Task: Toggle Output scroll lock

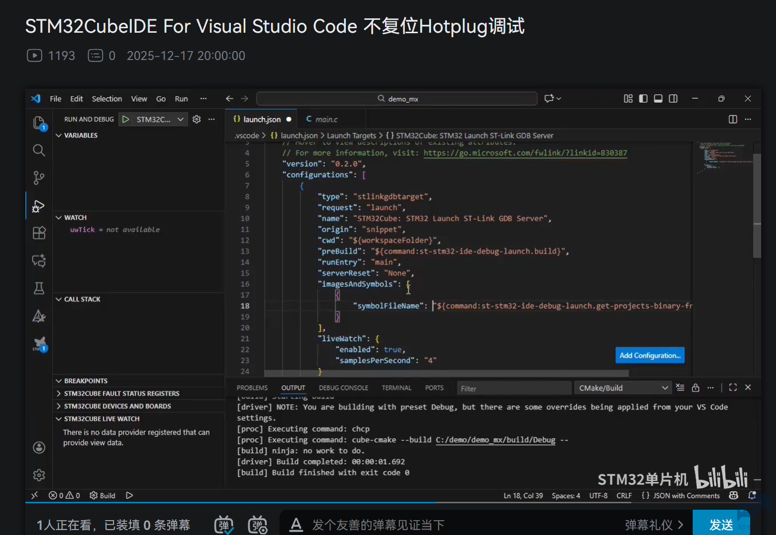Action: pyautogui.click(x=696, y=388)
